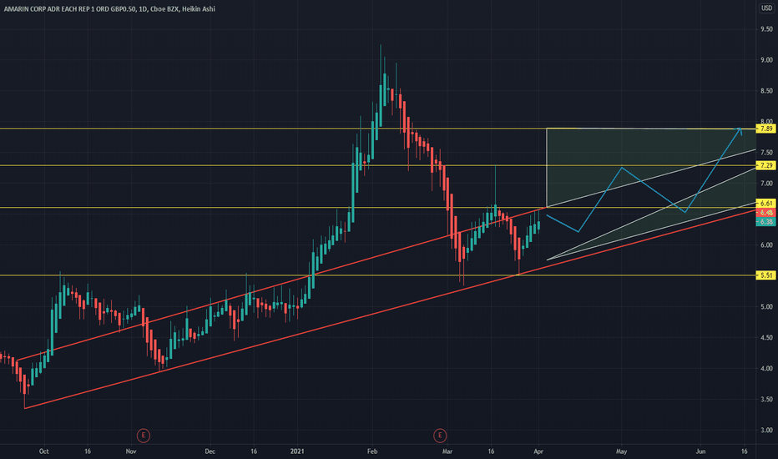Click the 8.50 price axis value
The width and height of the screenshot is (778, 459).
point(766,91)
